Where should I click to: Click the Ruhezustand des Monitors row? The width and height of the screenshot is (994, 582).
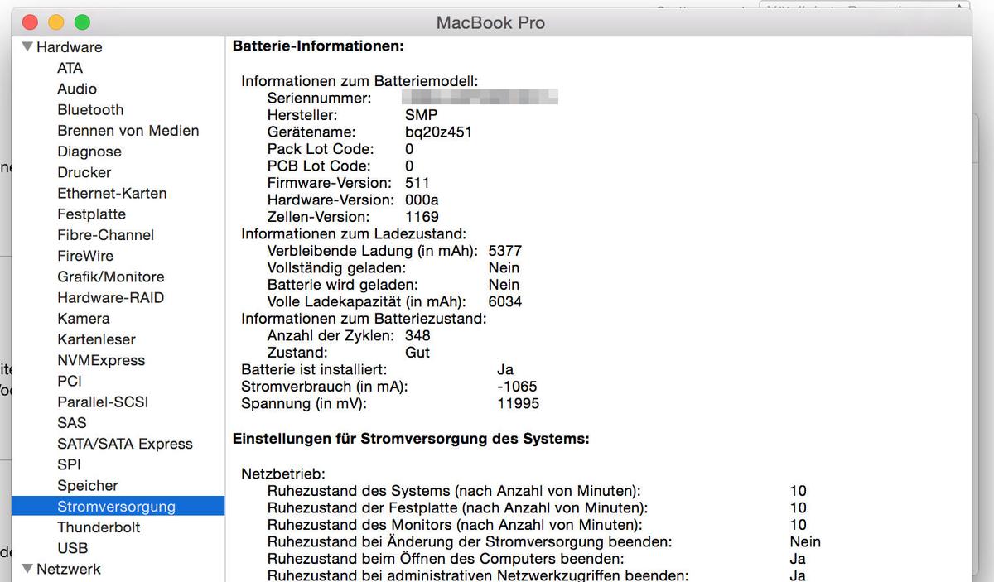(537, 525)
